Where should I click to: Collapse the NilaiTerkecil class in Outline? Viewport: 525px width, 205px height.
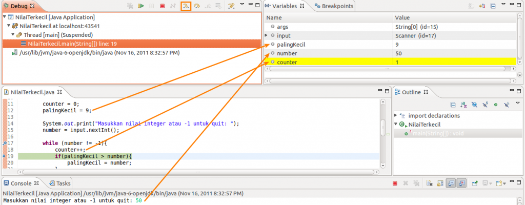tap(396, 124)
